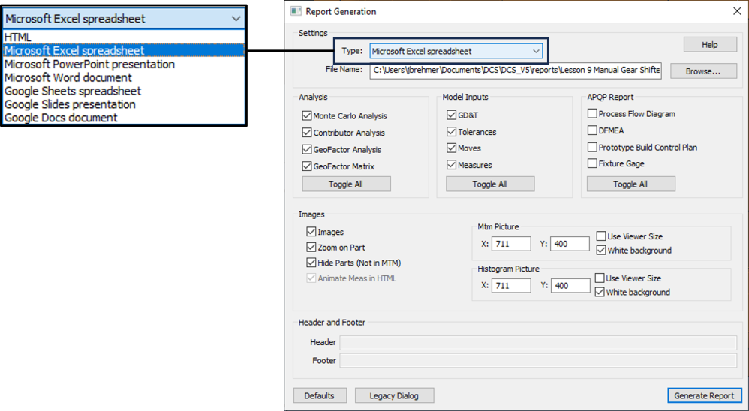Toggle the Measures checkbox
The image size is (749, 411).
tap(451, 165)
